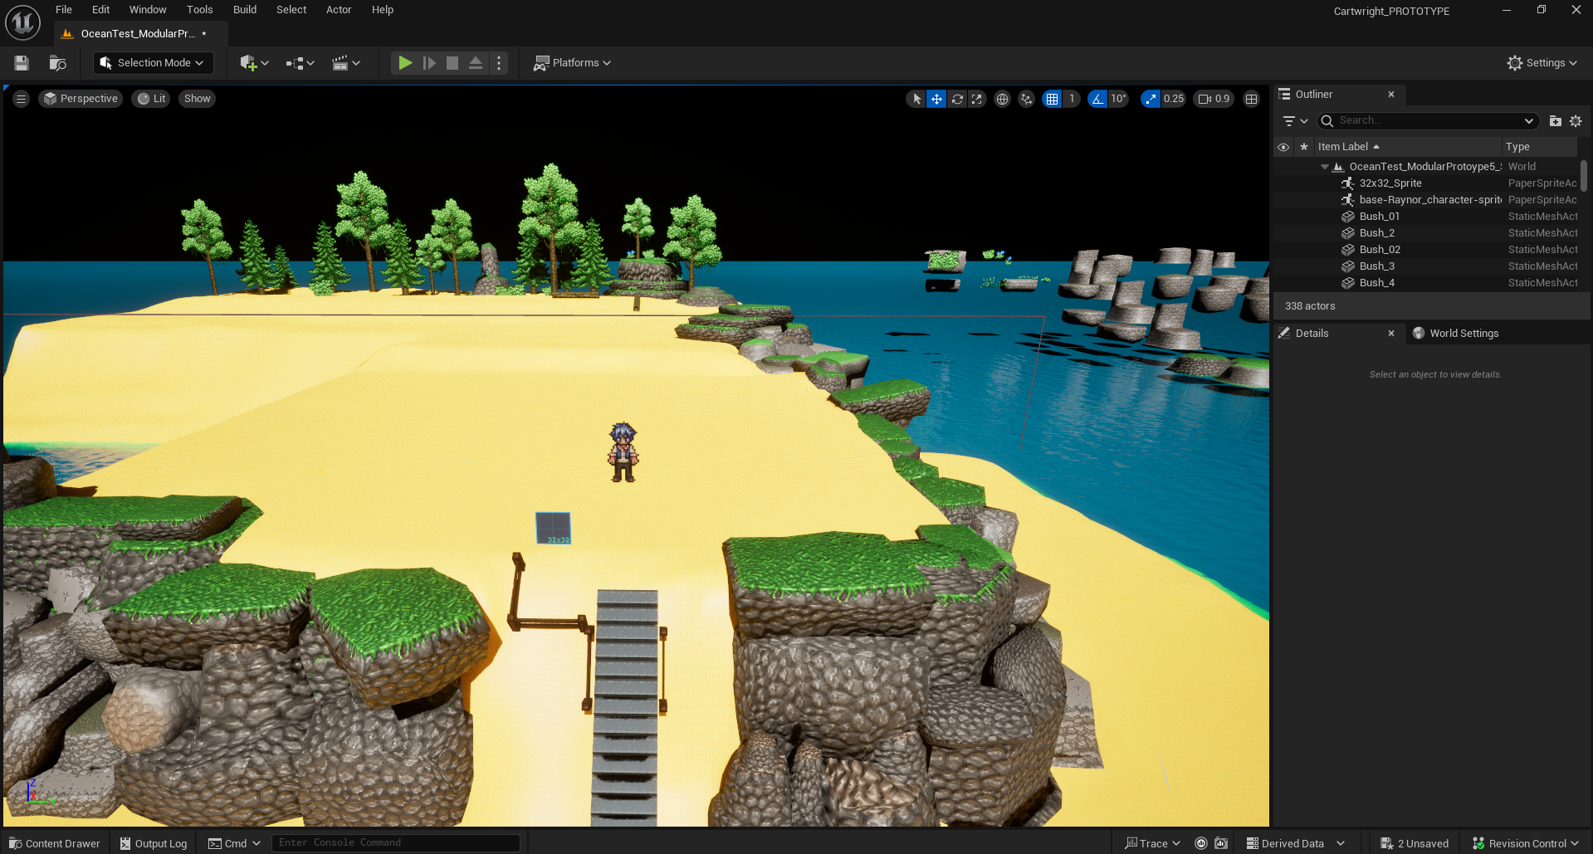Open the viewport Show flags menu
1593x854 pixels.
click(x=198, y=99)
